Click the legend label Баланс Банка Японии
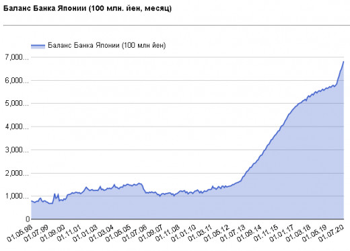Screen dimensions: 350x251 [x=107, y=46]
